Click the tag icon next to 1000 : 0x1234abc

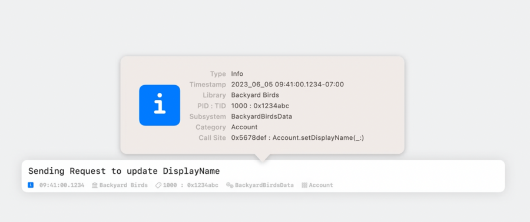158,185
